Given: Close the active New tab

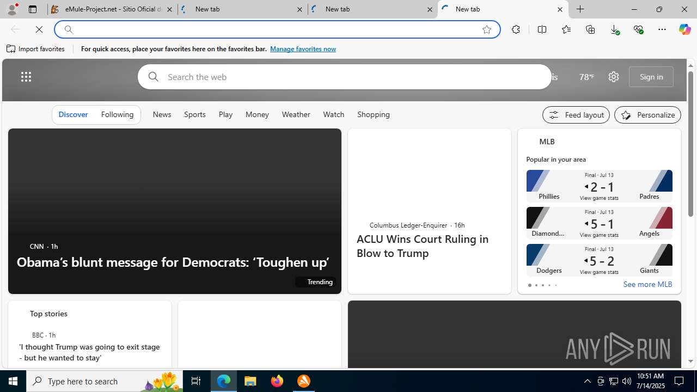Looking at the screenshot, I should (x=560, y=9).
